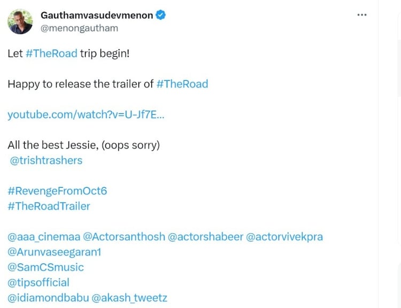Click the @actorvivekpra mention
This screenshot has width=401, height=308.
[284, 236]
